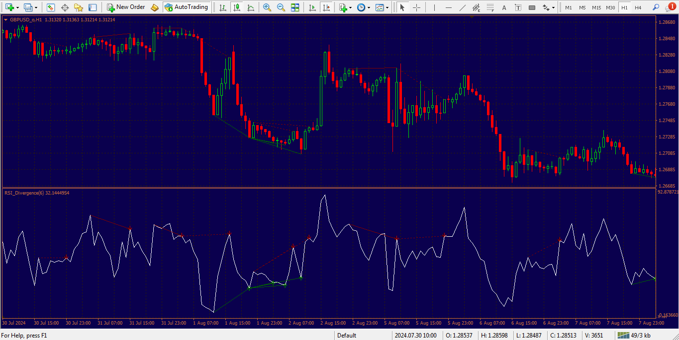Select the Vertical Line drawing tool

coord(435,7)
